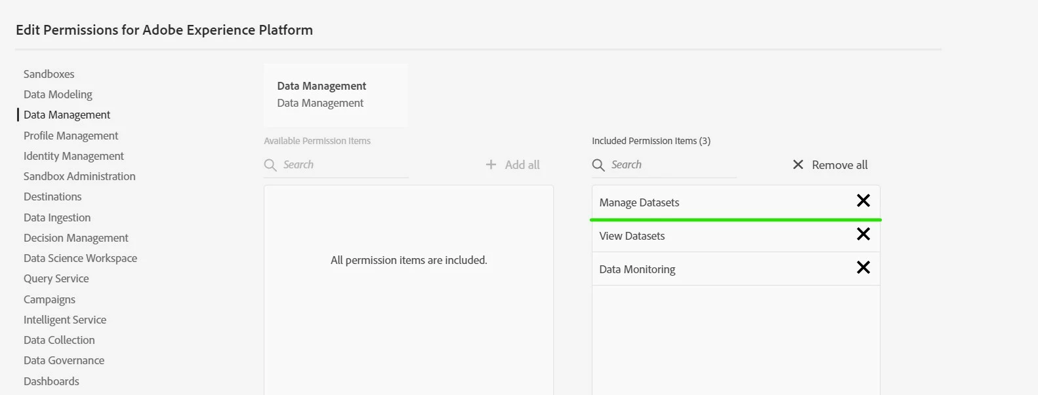This screenshot has width=1038, height=395.
Task: Select the Manage Datasets permission item
Action: click(x=736, y=202)
